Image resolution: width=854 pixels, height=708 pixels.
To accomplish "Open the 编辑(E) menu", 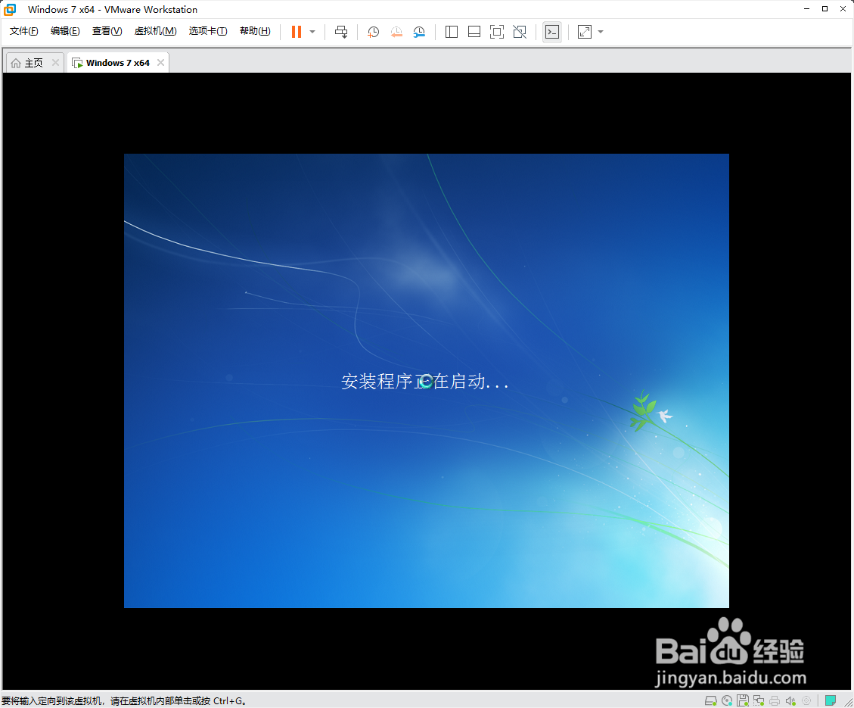I will 65,31.
